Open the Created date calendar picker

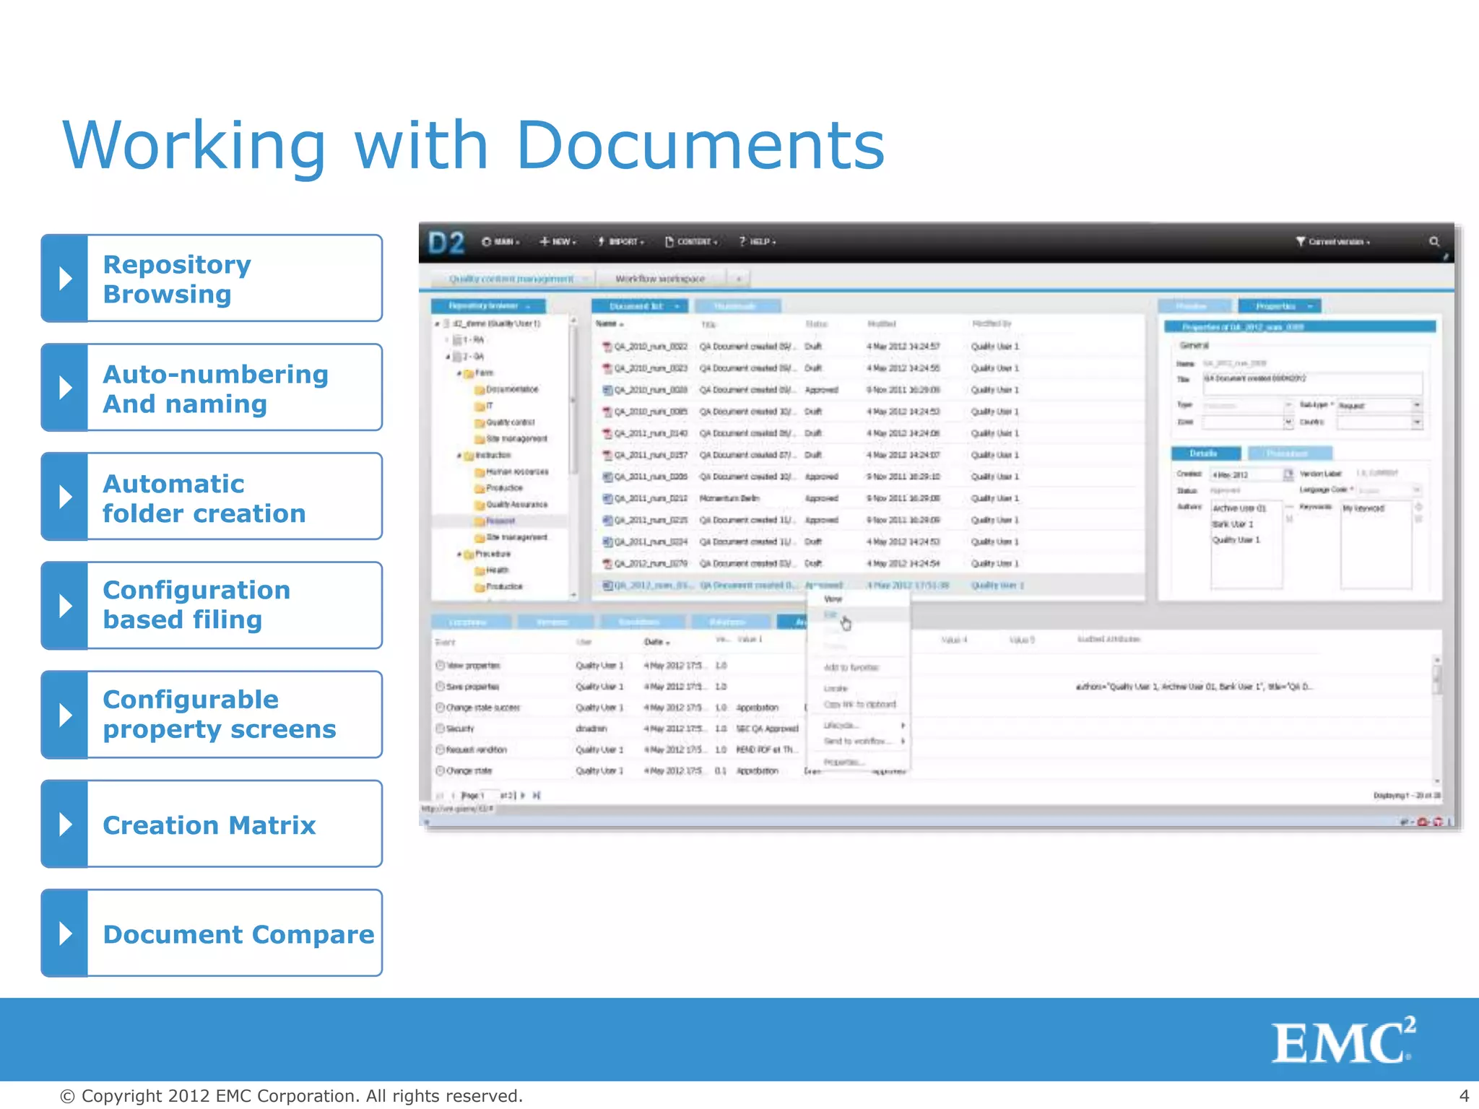coord(1288,474)
